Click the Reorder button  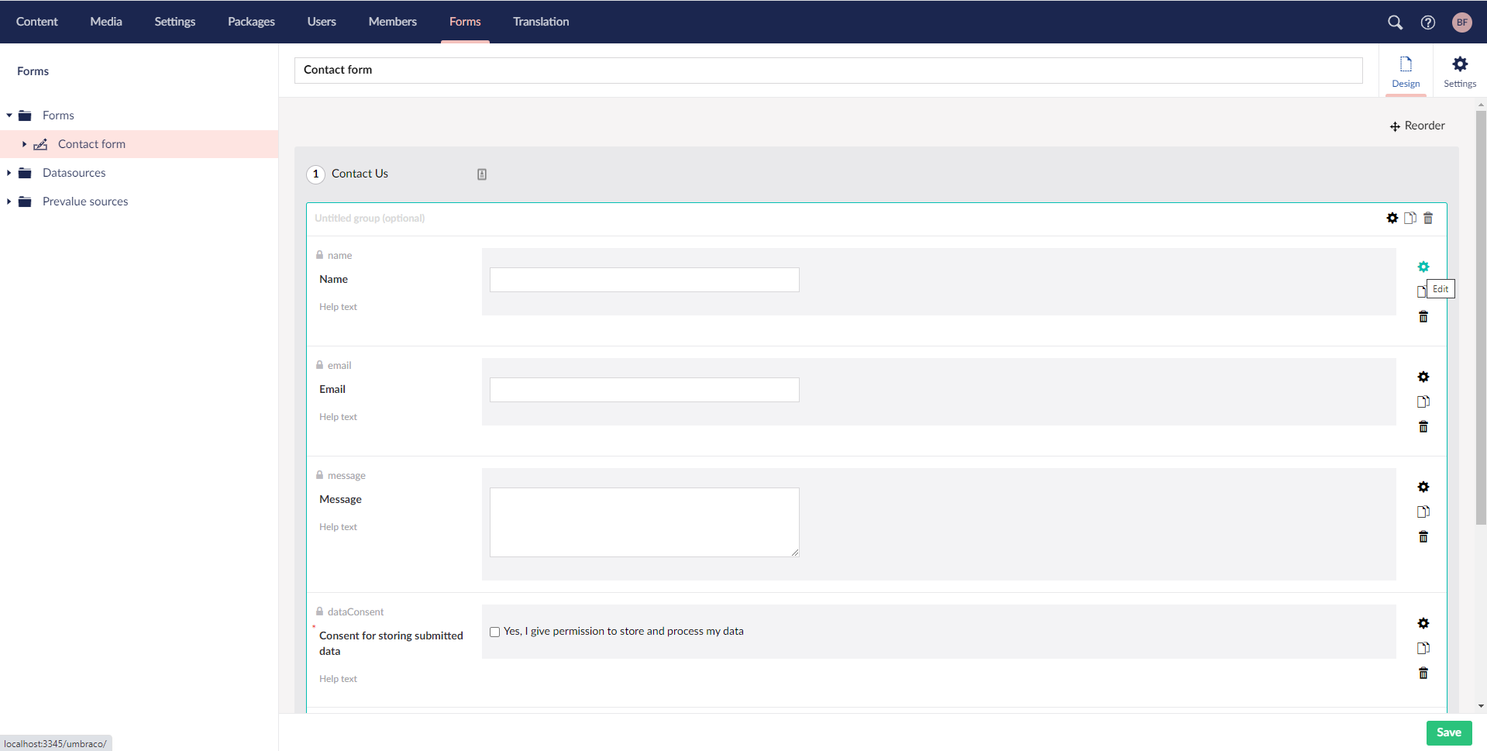pos(1417,126)
